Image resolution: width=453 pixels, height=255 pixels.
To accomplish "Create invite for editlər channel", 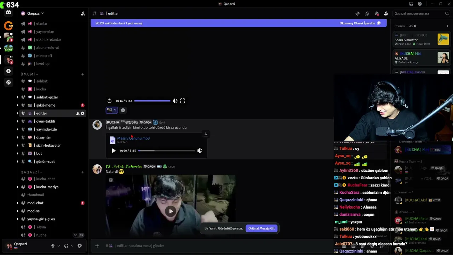I will tap(78, 113).
